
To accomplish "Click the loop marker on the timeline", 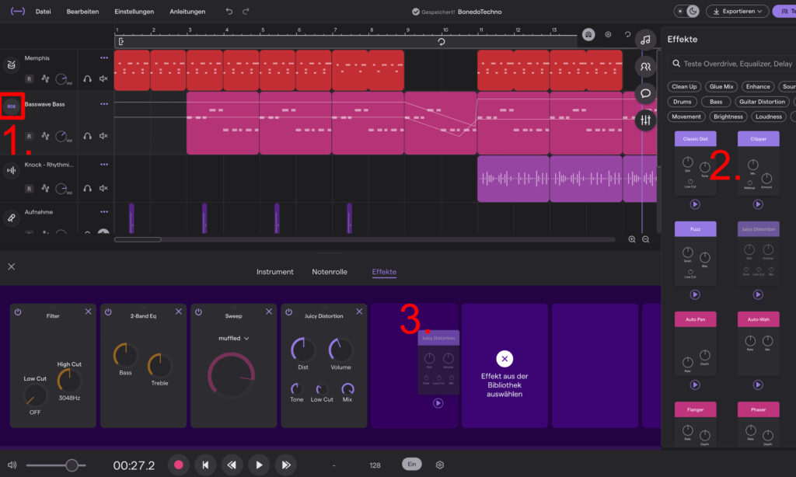I will point(442,42).
